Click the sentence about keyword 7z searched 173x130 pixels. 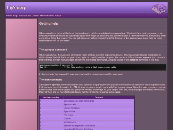click(x=81, y=74)
